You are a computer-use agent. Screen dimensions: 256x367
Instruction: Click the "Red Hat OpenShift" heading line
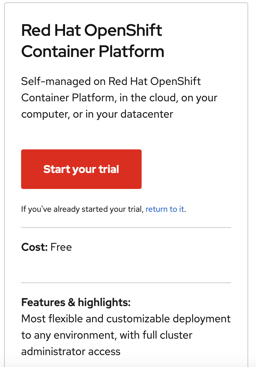[x=92, y=31]
